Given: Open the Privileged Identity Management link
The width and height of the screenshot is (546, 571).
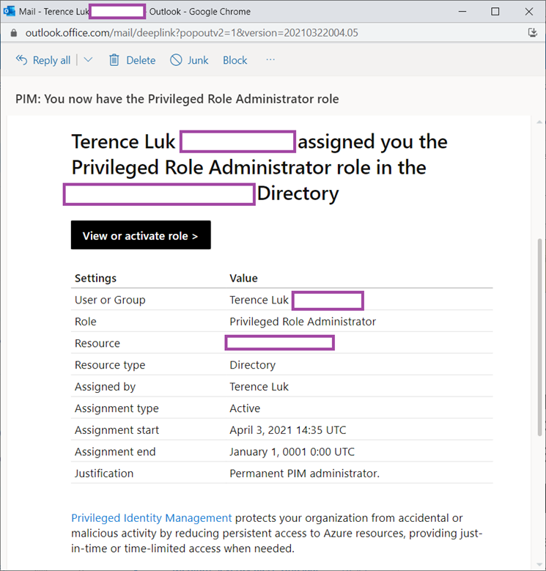Looking at the screenshot, I should [152, 517].
